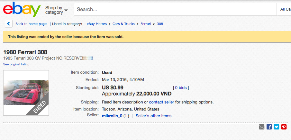291x140 pixels.
Task: Share listing on Twitter
Action: (x=277, y=127)
